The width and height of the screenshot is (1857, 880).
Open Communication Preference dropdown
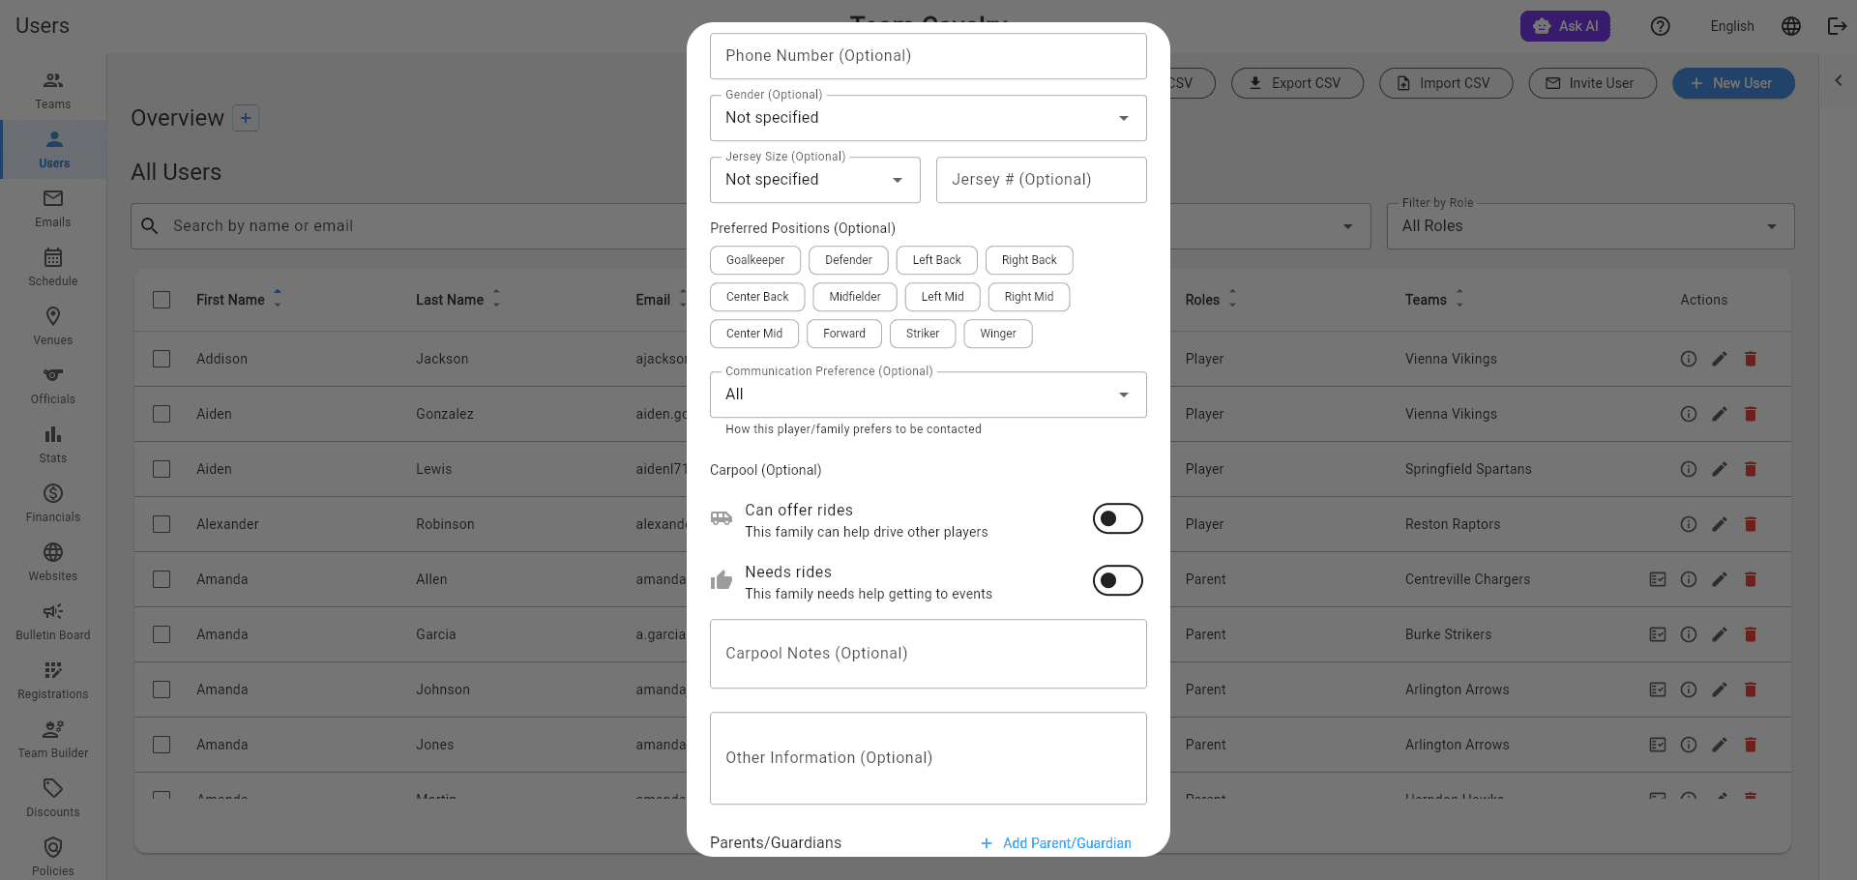point(928,395)
